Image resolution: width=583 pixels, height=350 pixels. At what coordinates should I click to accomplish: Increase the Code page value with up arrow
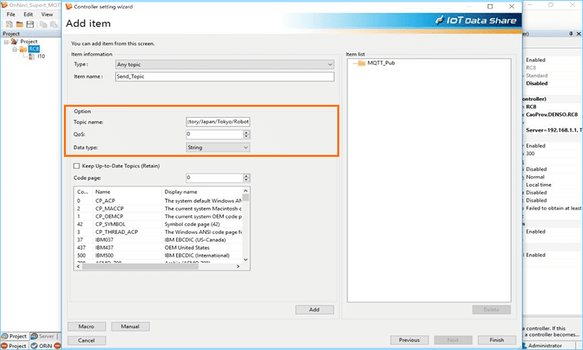246,175
